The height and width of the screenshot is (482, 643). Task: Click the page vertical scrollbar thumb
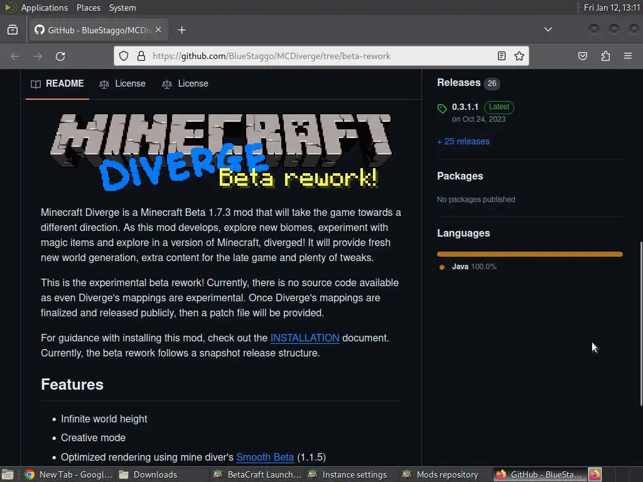(641, 324)
